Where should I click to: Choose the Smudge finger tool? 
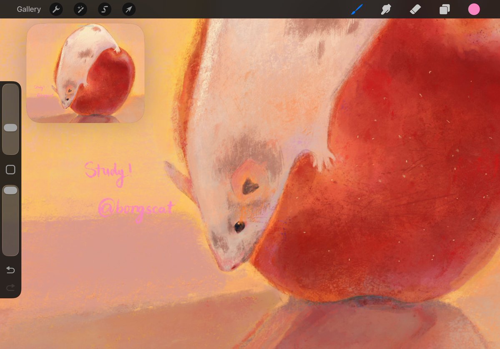tap(386, 9)
